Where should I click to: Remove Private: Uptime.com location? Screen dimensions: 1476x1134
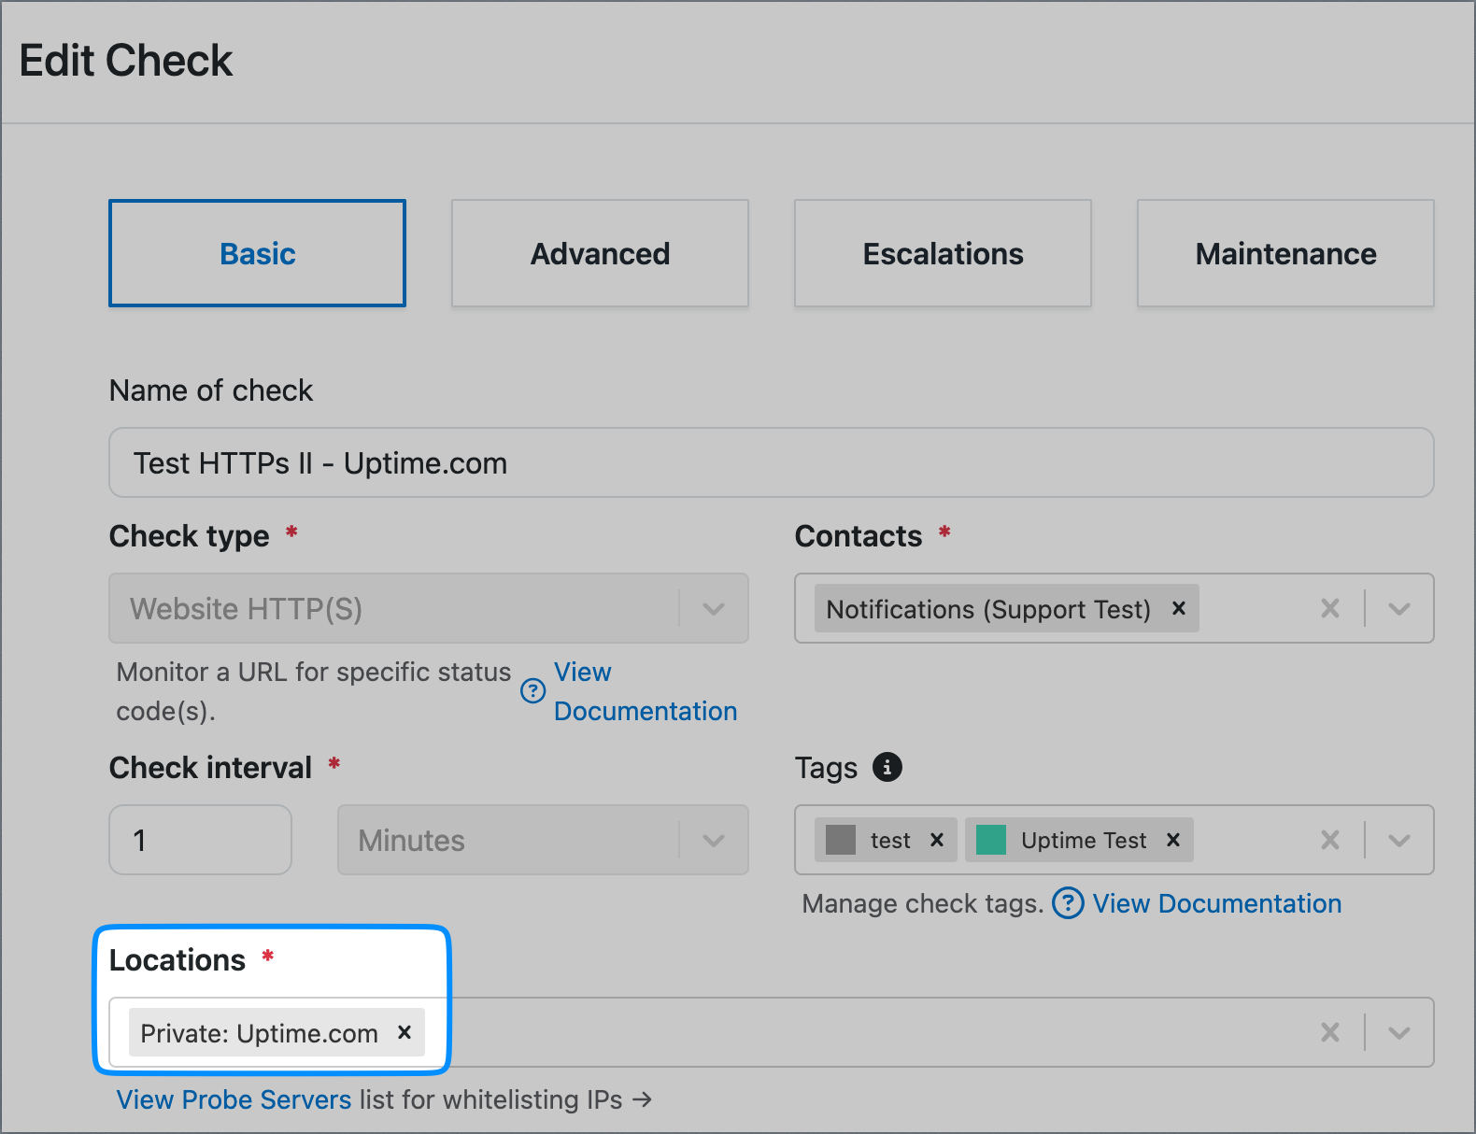pyautogui.click(x=404, y=1032)
